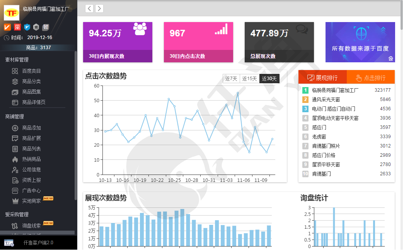
Task: Open the 商品图集 gallery icon
Action: click(x=15, y=92)
